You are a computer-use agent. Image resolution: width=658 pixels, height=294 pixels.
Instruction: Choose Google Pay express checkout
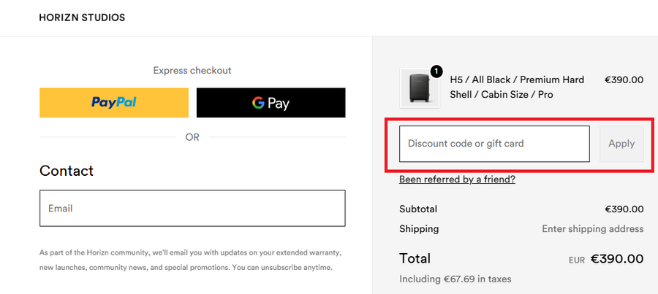[271, 103]
